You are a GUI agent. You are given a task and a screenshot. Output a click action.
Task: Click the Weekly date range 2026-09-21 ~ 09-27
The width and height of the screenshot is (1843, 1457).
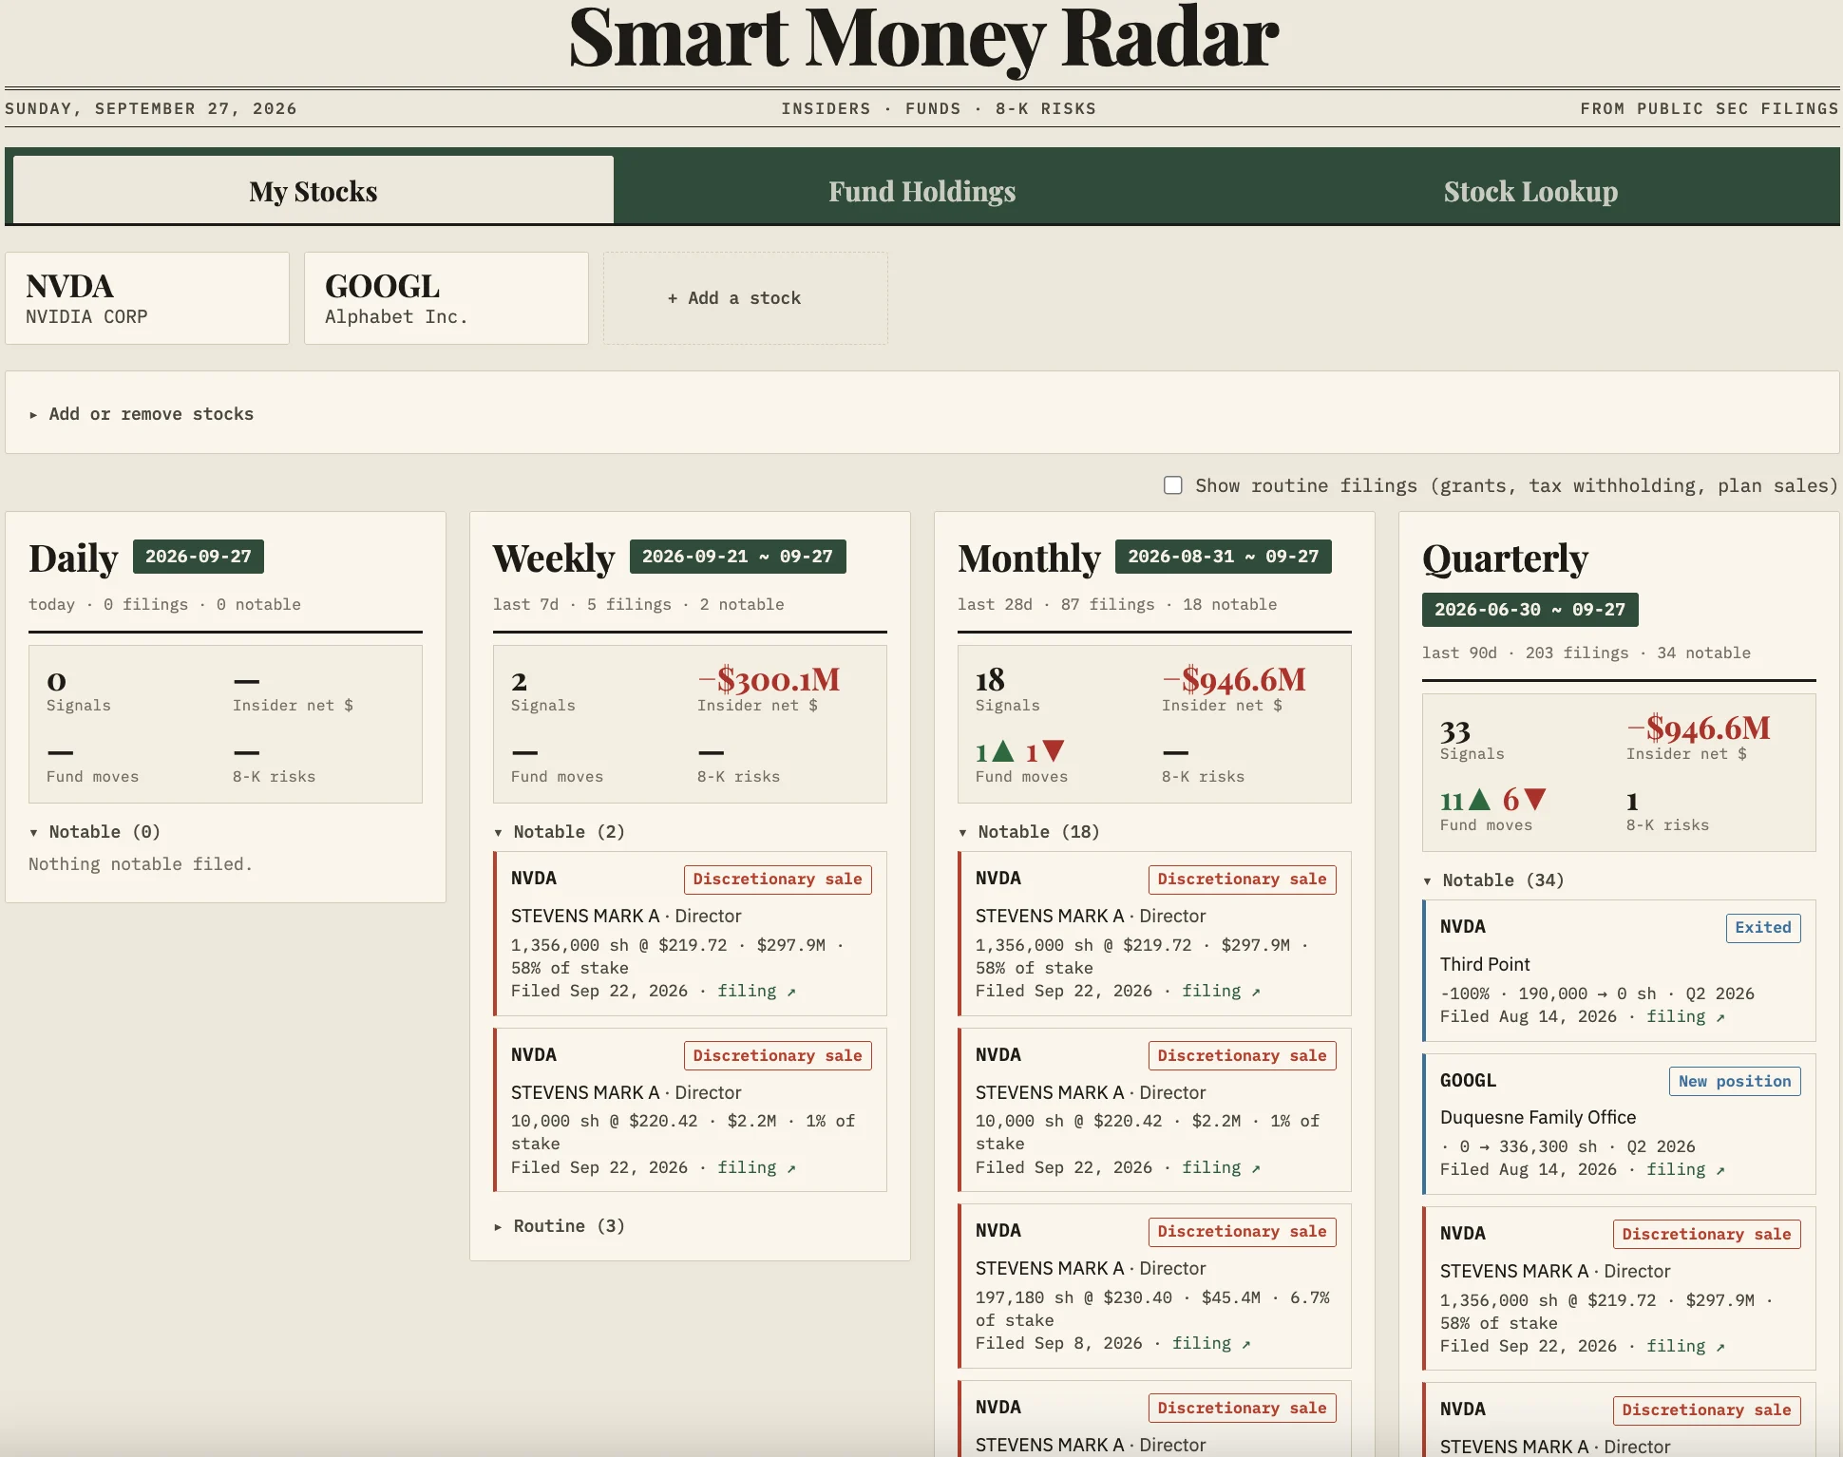[x=737, y=557]
